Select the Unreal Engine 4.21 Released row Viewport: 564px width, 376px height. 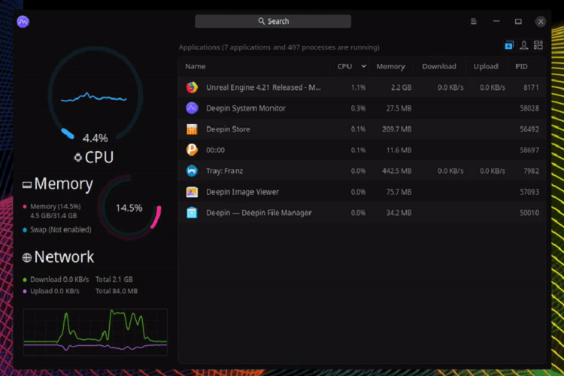(x=362, y=87)
